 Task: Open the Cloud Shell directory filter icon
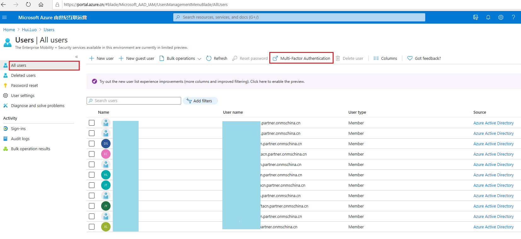pos(475,17)
